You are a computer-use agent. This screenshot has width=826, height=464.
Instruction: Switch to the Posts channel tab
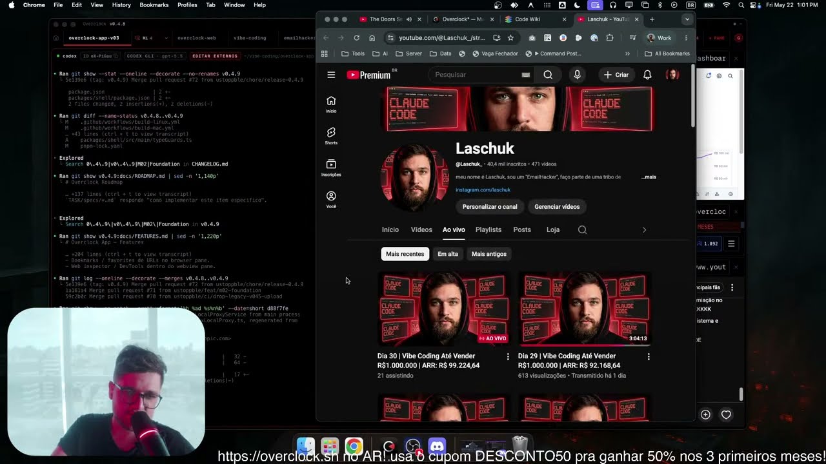point(522,229)
